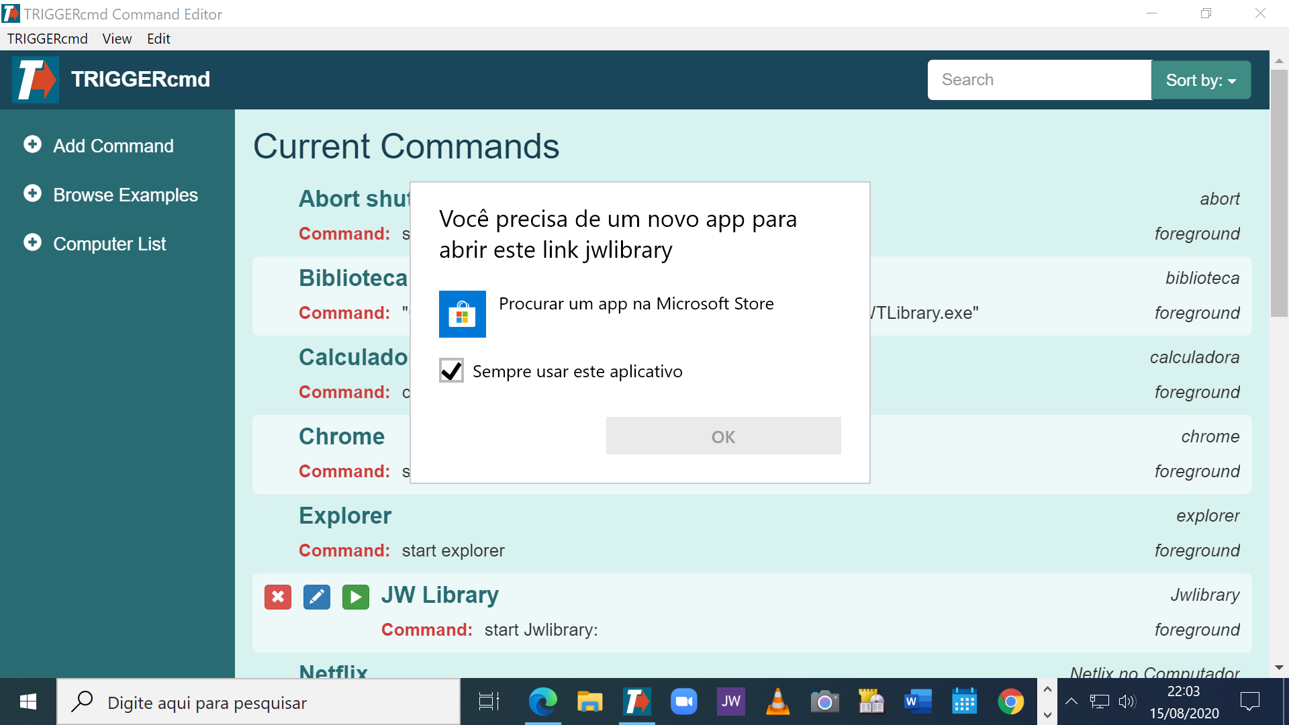Click the Windows taskbar search box

click(x=258, y=702)
